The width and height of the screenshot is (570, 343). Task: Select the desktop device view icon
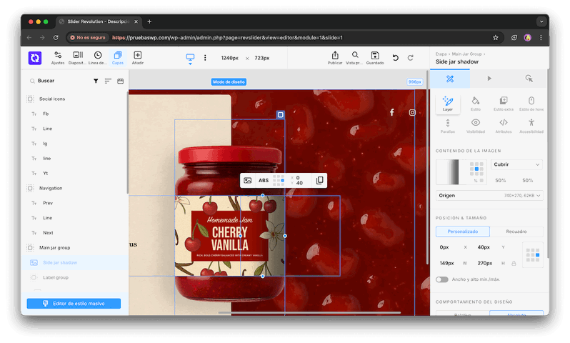coord(190,58)
